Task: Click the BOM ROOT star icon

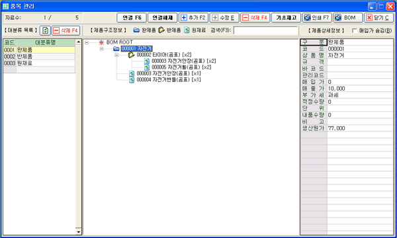Action: pyautogui.click(x=101, y=42)
